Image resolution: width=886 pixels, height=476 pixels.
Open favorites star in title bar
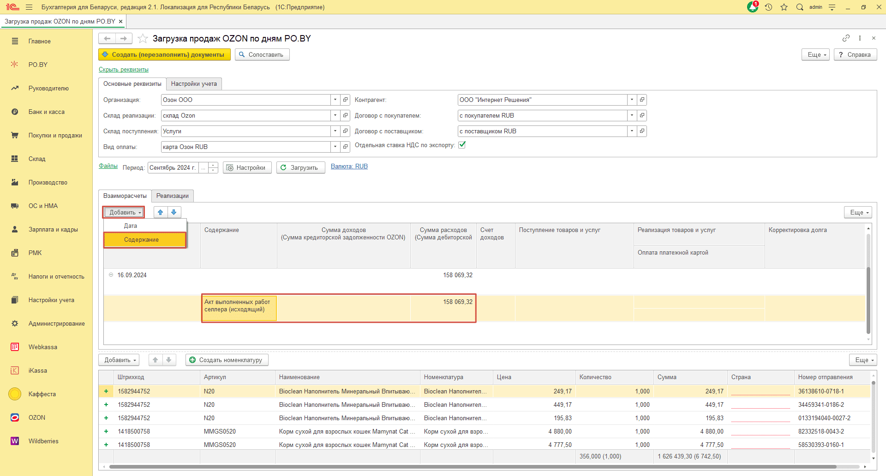point(784,7)
